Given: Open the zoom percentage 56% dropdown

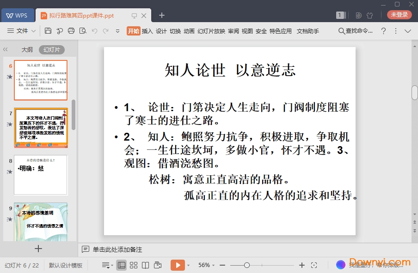Looking at the screenshot, I should (x=207, y=265).
